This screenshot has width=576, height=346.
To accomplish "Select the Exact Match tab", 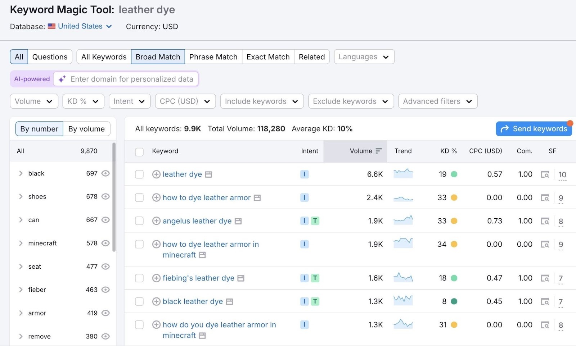I will click(x=268, y=56).
